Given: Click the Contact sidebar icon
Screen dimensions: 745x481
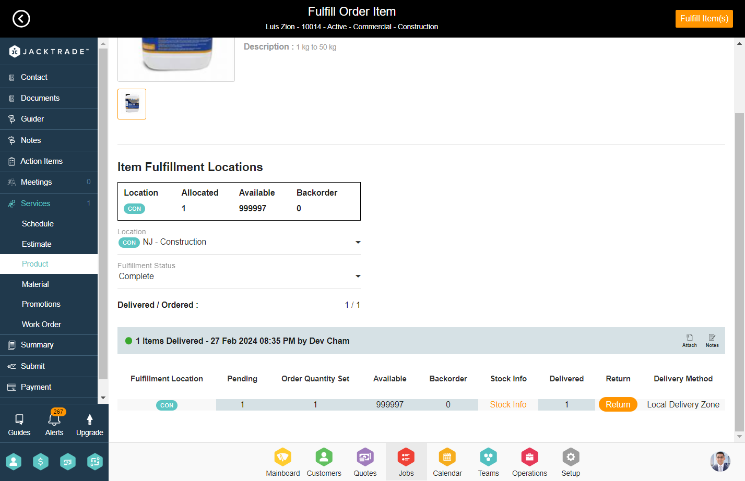Looking at the screenshot, I should click(11, 78).
